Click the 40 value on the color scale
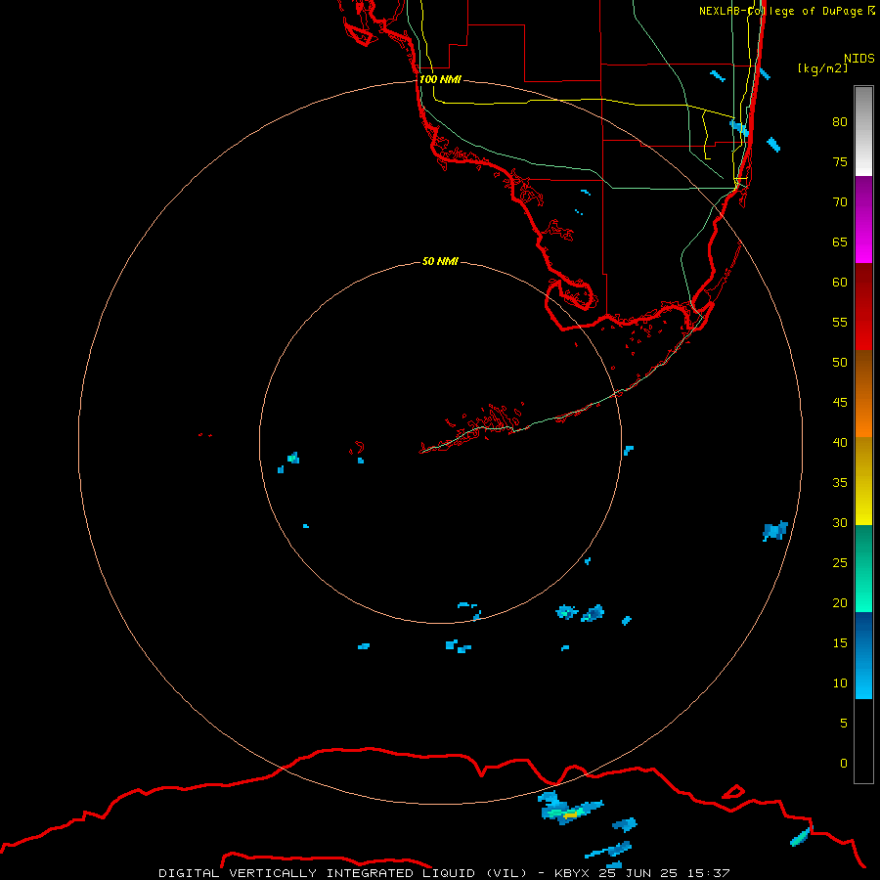This screenshot has height=880, width=880. 840,442
